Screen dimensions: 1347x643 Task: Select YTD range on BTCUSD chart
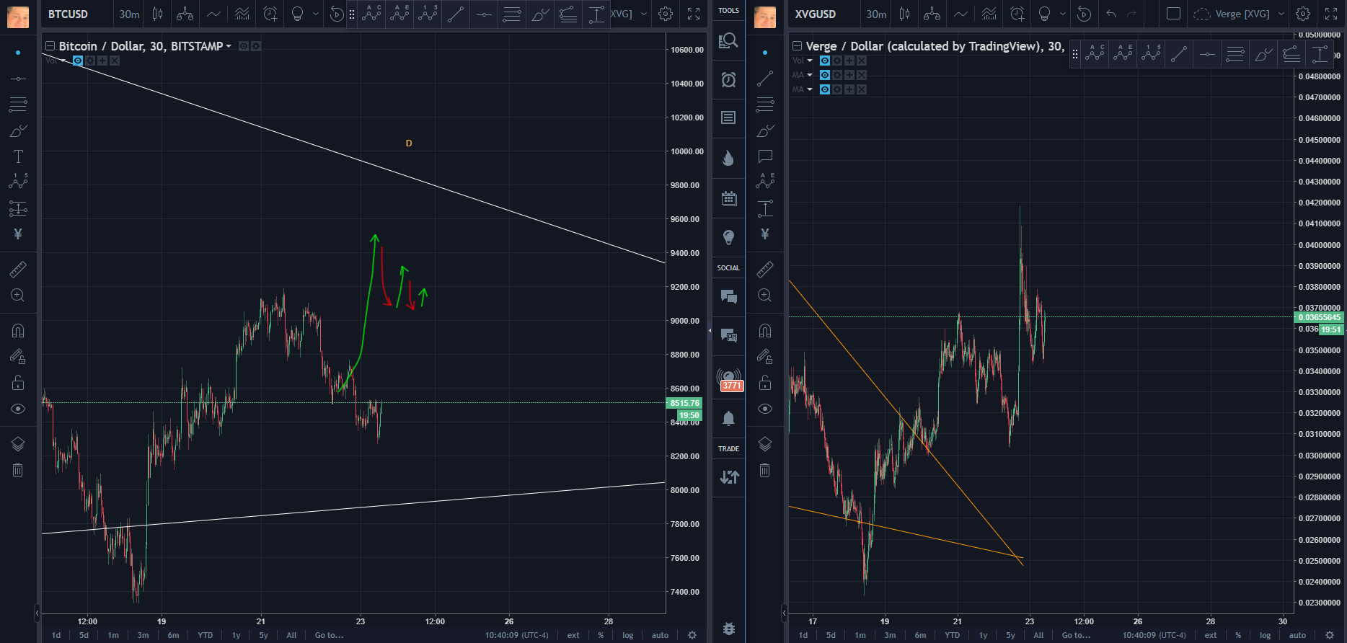pos(206,635)
